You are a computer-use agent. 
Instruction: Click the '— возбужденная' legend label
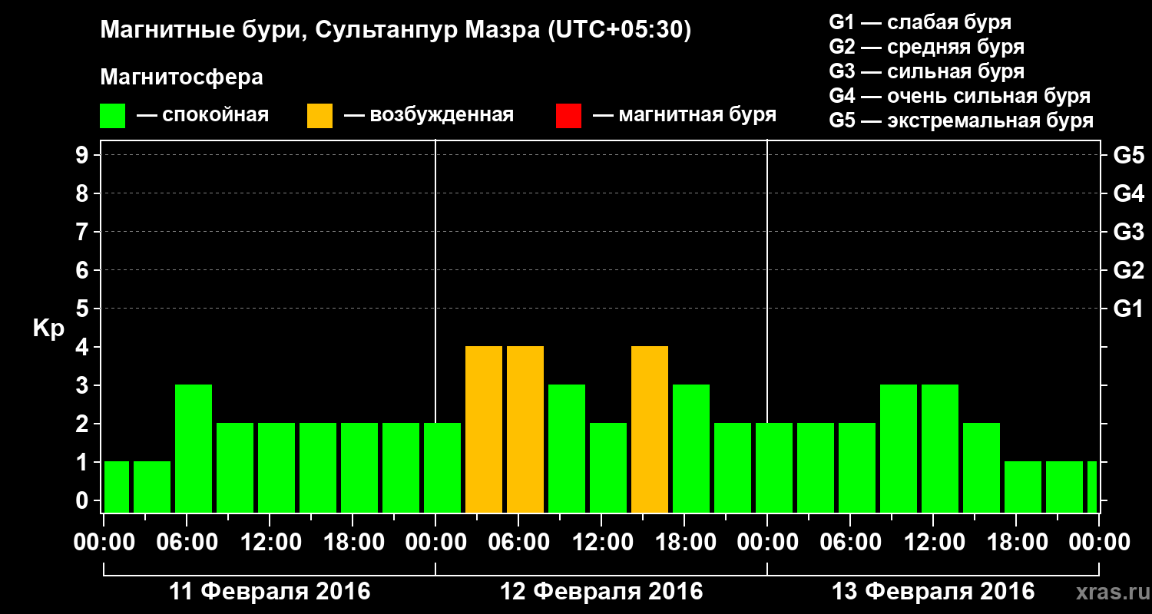[429, 115]
